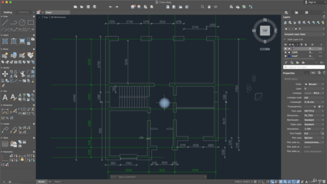Click the 2D Wireframe visual style label
This screenshot has height=184, width=327.
(x=58, y=17)
